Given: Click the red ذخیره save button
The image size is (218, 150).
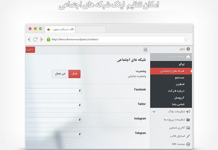Looking at the screenshot, I should tap(30, 50).
